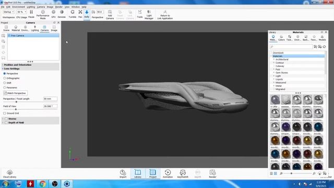The image size is (334, 188).
Task: Open the Light Manager
Action: pos(149,14)
